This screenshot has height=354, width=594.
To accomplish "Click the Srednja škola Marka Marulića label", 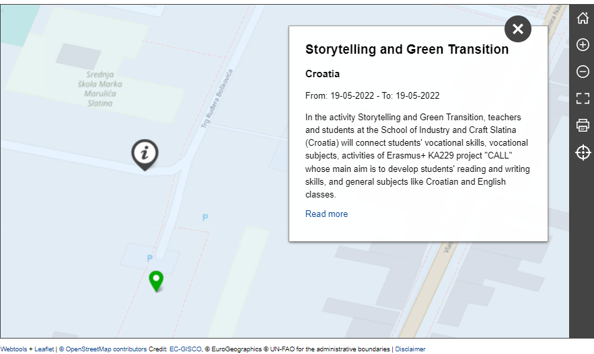I will pyautogui.click(x=100, y=89).
